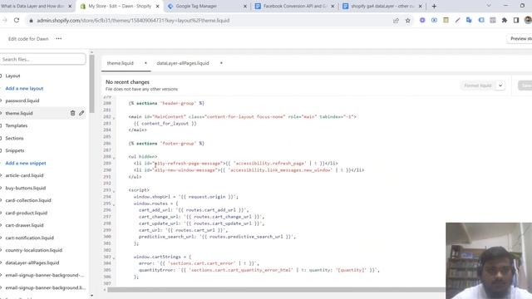Click code line 283 content_for_layout
The width and height of the screenshot is (532, 299).
[165, 124]
